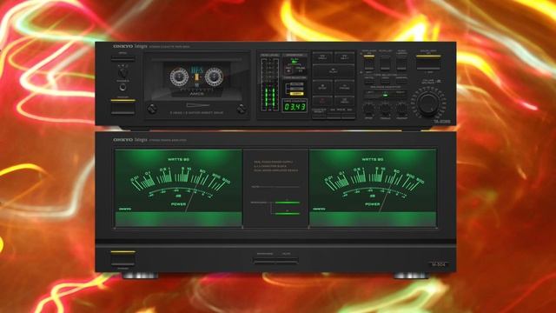Click the right cassette door screw knob

pyautogui.click(x=242, y=109)
